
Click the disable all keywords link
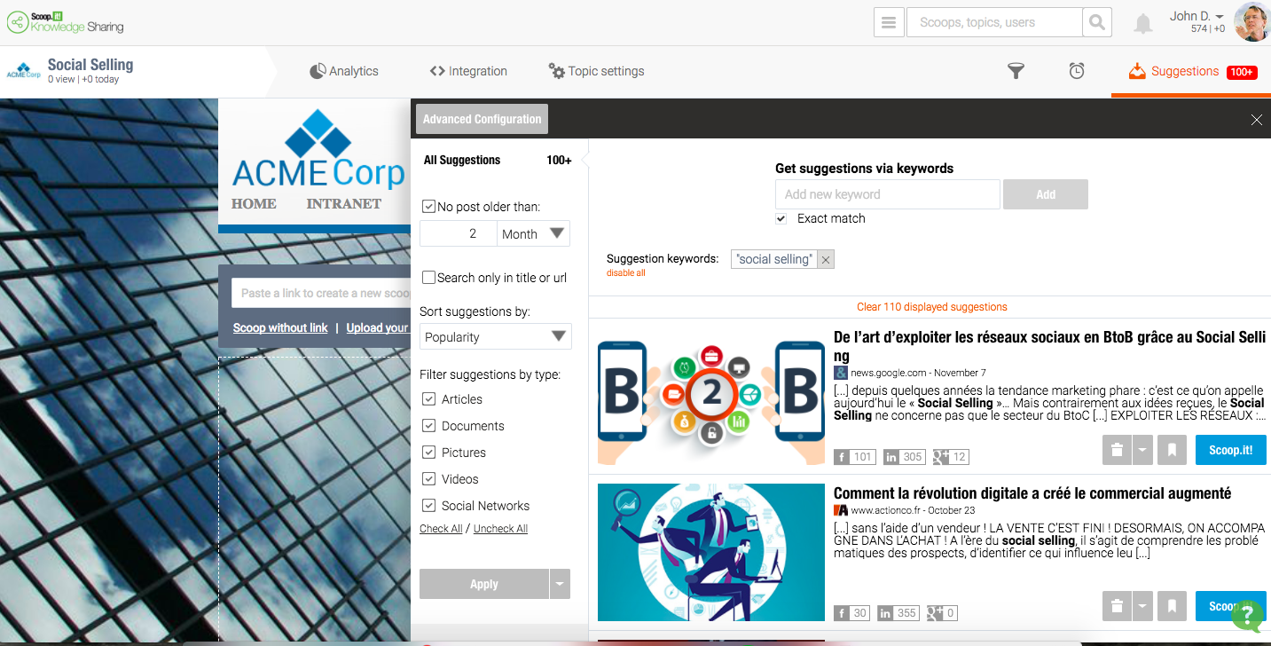(x=626, y=273)
